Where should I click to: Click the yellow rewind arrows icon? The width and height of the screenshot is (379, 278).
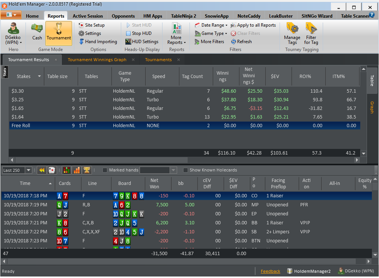[42, 170]
